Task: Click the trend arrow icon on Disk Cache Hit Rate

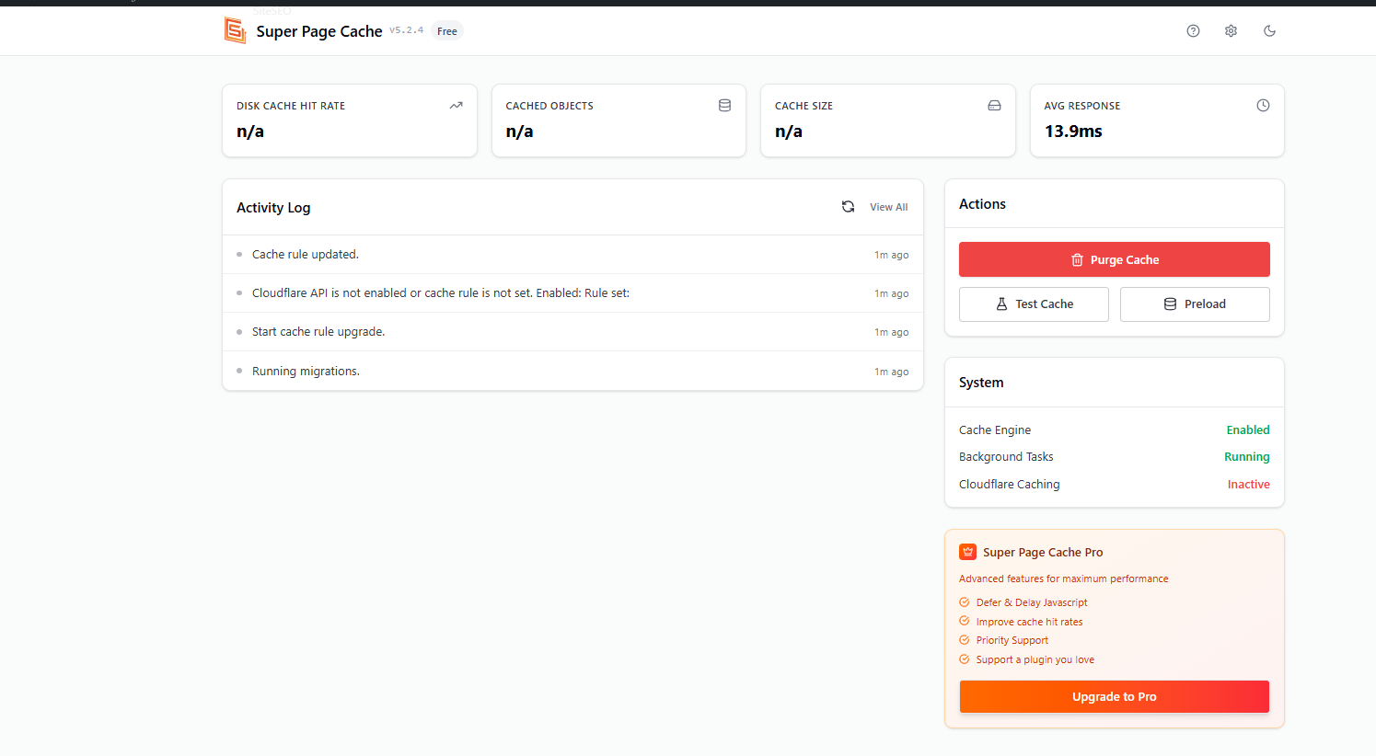Action: pyautogui.click(x=456, y=106)
